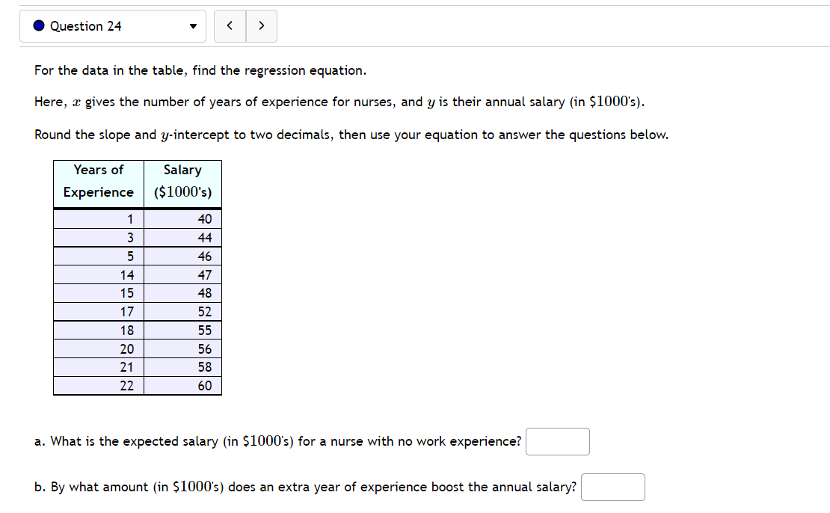Viewport: 830px width, 513px height.
Task: Click the part a question text
Action: click(x=277, y=441)
